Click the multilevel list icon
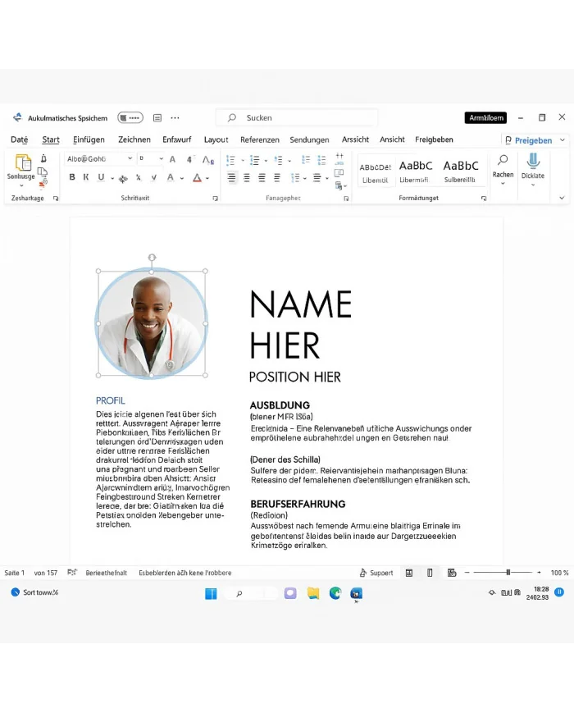The image size is (574, 713). 278,160
